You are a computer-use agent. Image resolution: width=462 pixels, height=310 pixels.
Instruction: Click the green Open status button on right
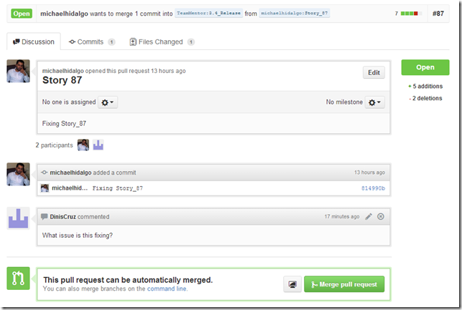(425, 67)
